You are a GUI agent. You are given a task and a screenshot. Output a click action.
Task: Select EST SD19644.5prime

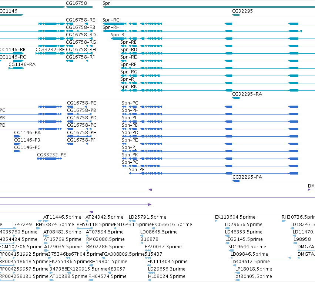click(x=247, y=247)
